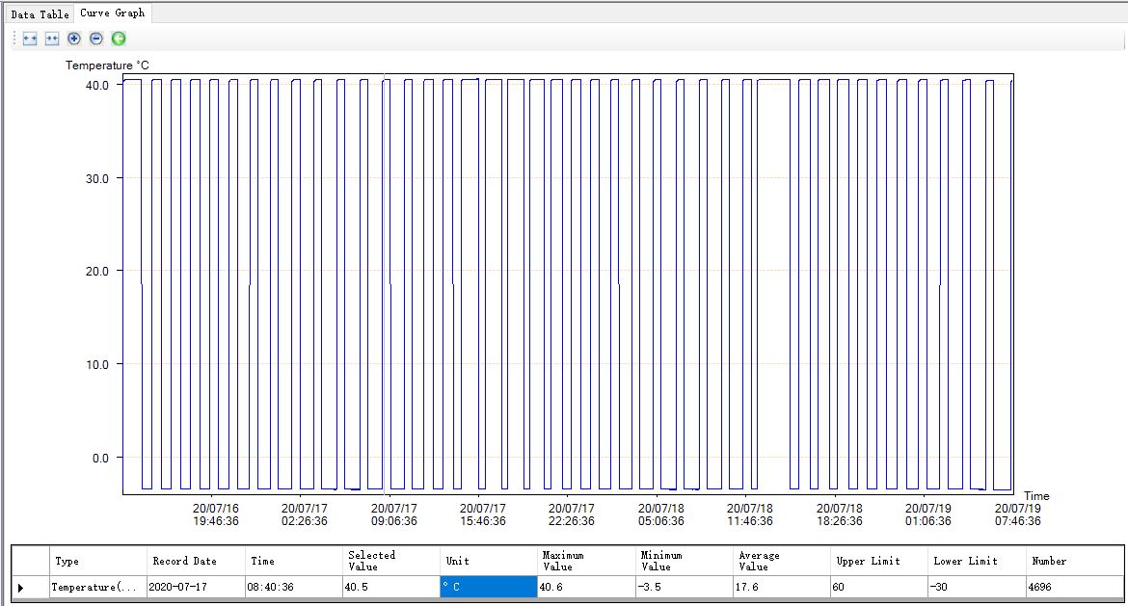Click the Selected Value column header
Viewport: 1128px width, 606px height.
pyautogui.click(x=390, y=561)
